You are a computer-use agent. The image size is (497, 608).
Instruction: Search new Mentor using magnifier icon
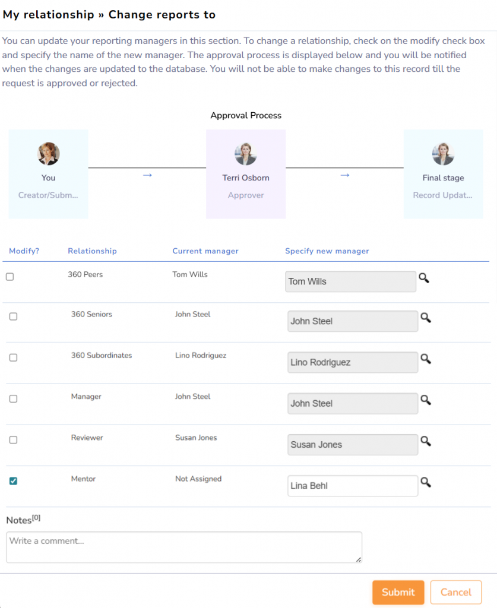[x=425, y=483]
